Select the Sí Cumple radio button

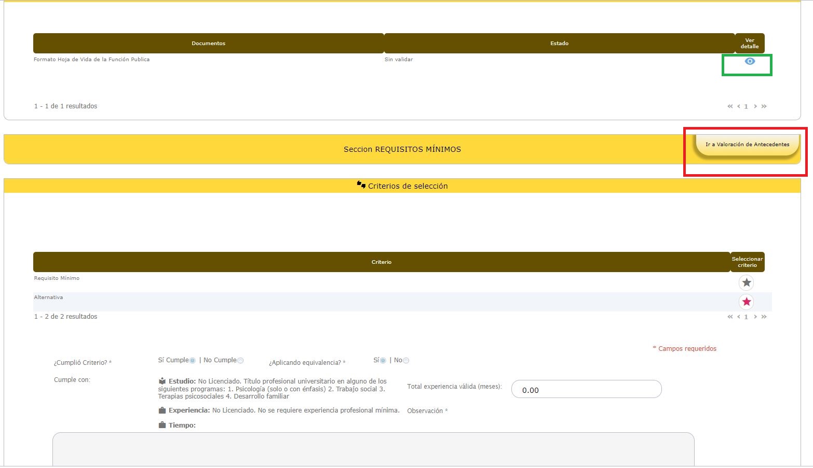(193, 361)
